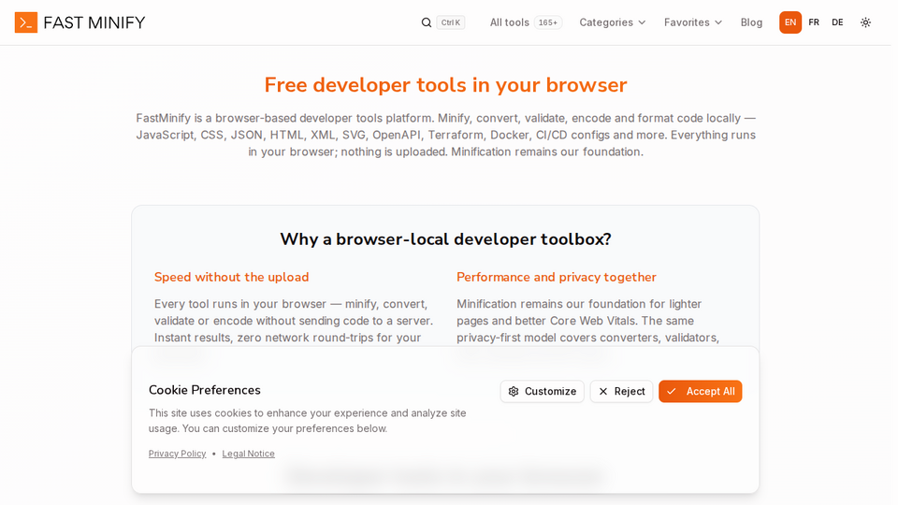Click the 'Speed without the upload' subheading
Image resolution: width=898 pixels, height=505 pixels.
click(231, 277)
